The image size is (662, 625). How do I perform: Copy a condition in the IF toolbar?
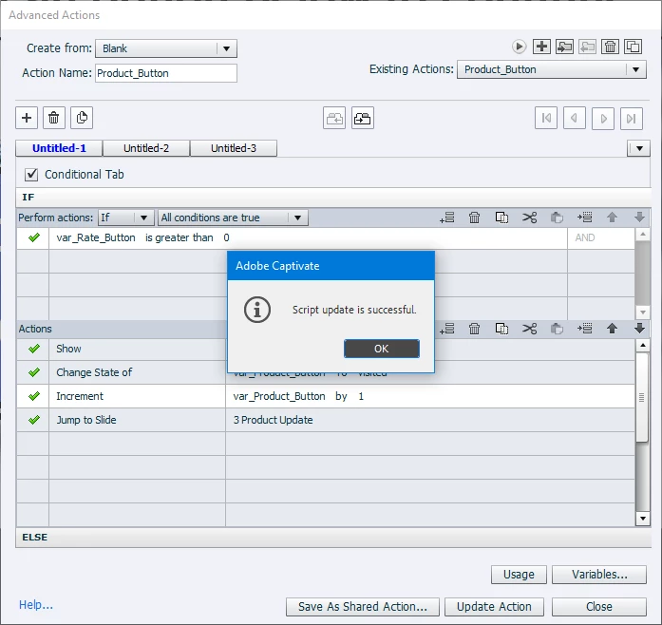(501, 218)
